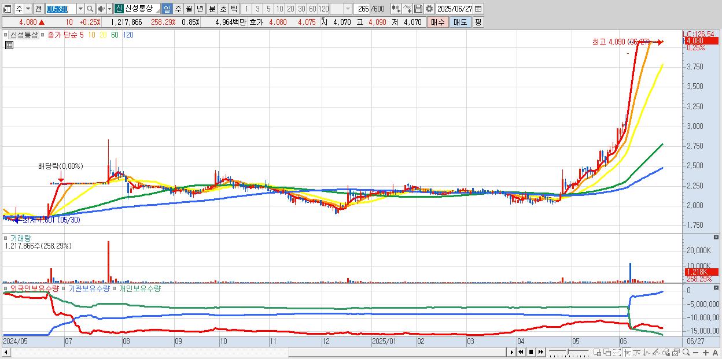This screenshot has width=722, height=359.
Task: Save chart with the floppy disk icon
Action: 418,9
